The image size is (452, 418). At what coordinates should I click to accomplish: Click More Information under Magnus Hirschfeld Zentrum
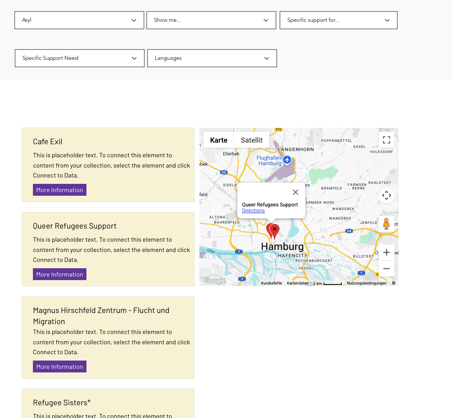coord(59,366)
